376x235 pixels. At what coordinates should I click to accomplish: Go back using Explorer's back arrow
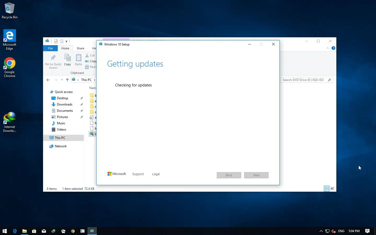48,80
